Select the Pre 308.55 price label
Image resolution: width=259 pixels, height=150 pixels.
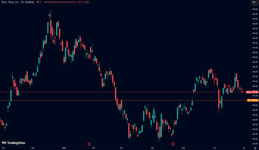tap(252, 100)
